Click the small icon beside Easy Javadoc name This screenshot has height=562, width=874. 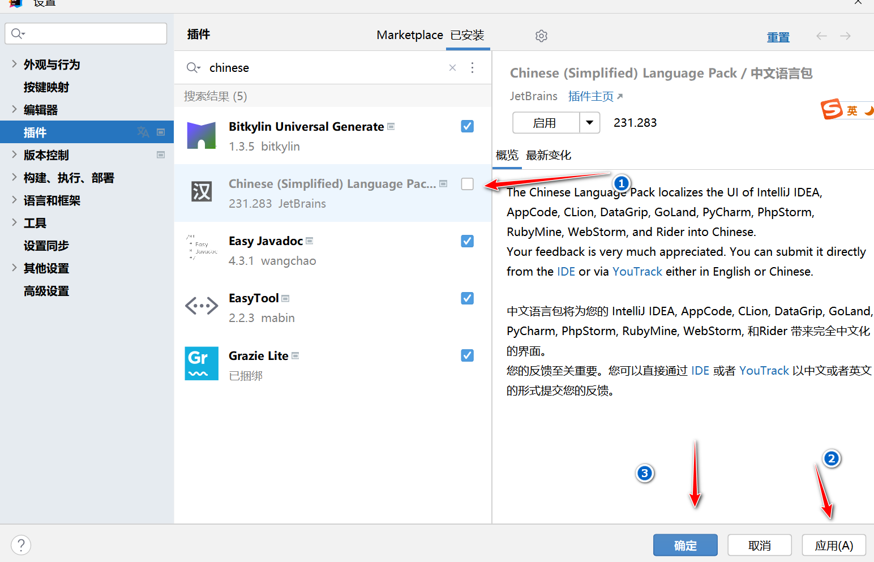point(309,241)
